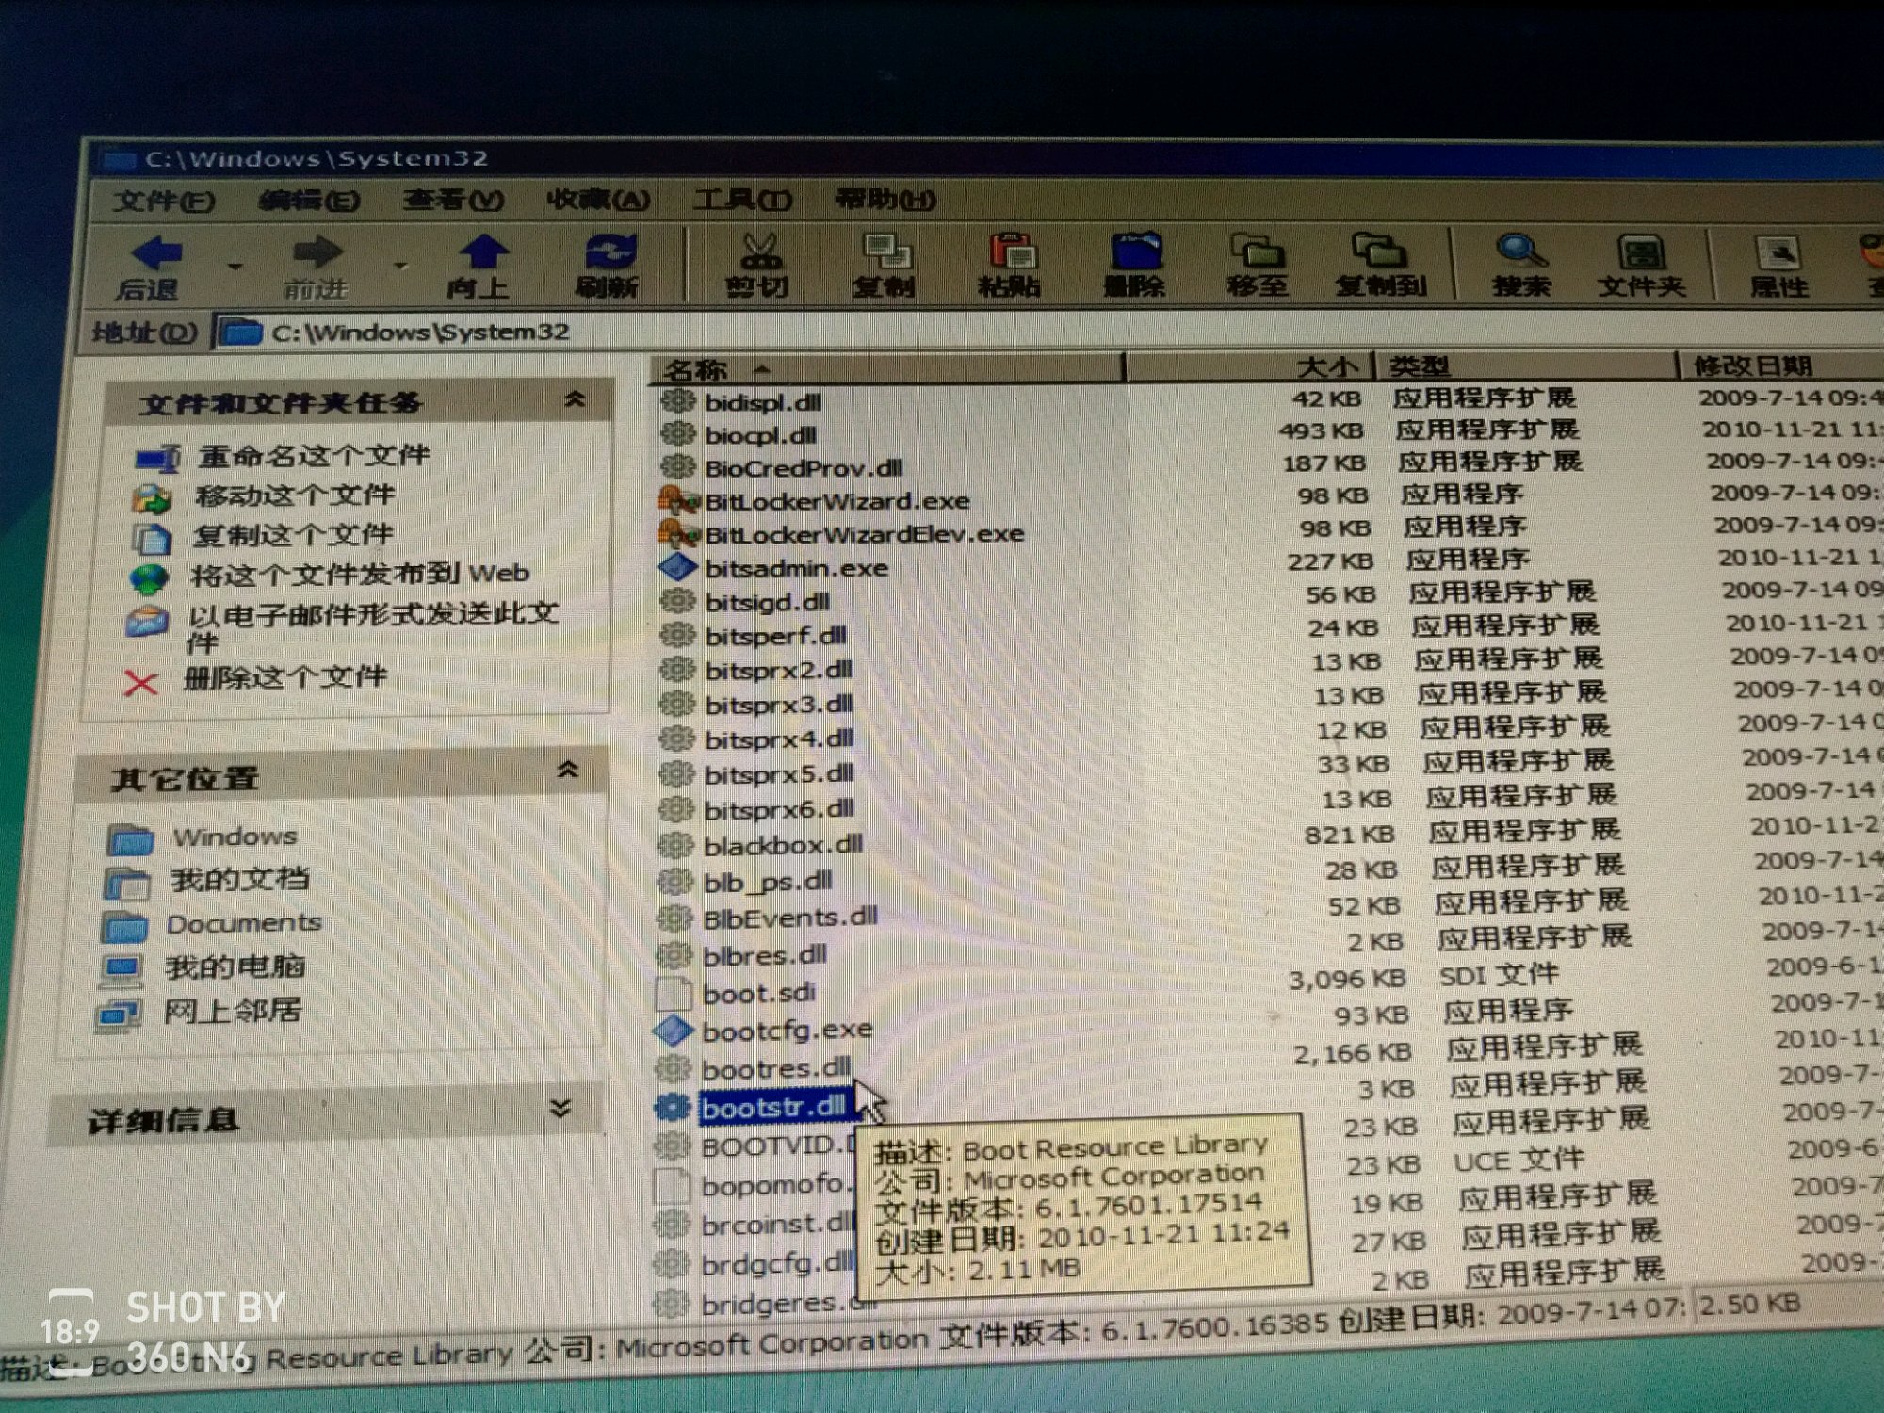Click the Cut (剪切) scissors icon
Image resolution: width=1884 pixels, height=1413 pixels.
759,252
